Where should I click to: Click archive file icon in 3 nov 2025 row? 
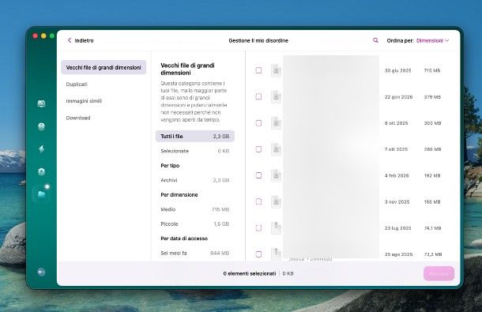coord(276,201)
